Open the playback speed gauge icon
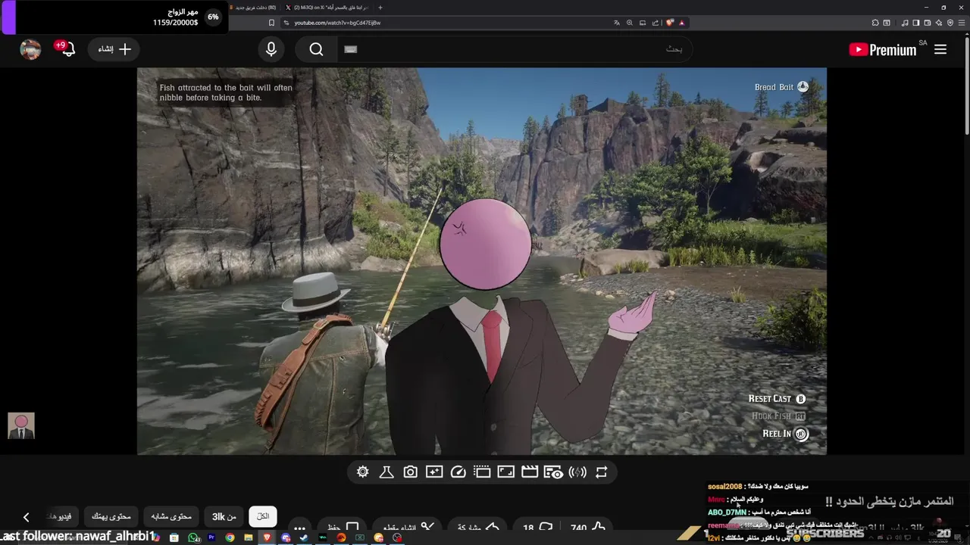The width and height of the screenshot is (970, 545). [458, 472]
